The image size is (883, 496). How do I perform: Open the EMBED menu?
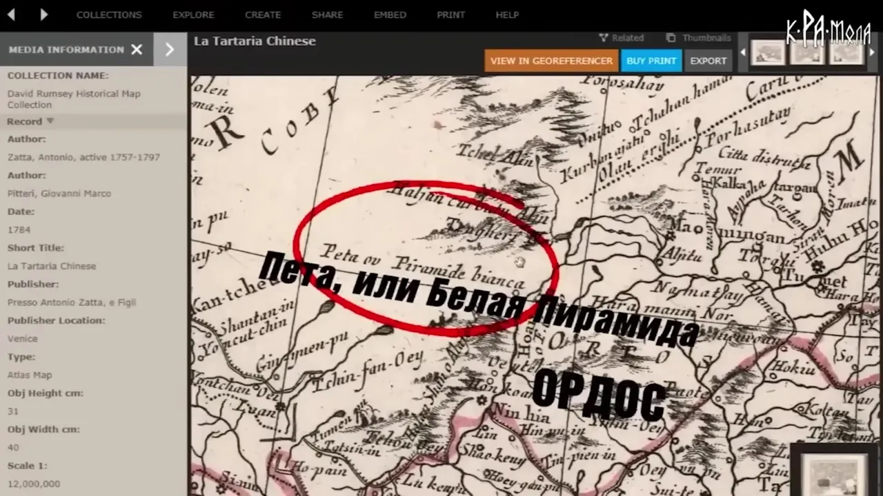point(390,14)
